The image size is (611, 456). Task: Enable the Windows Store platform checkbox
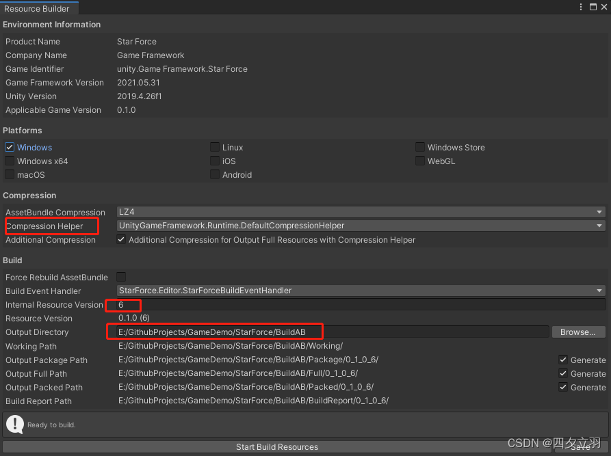point(420,147)
